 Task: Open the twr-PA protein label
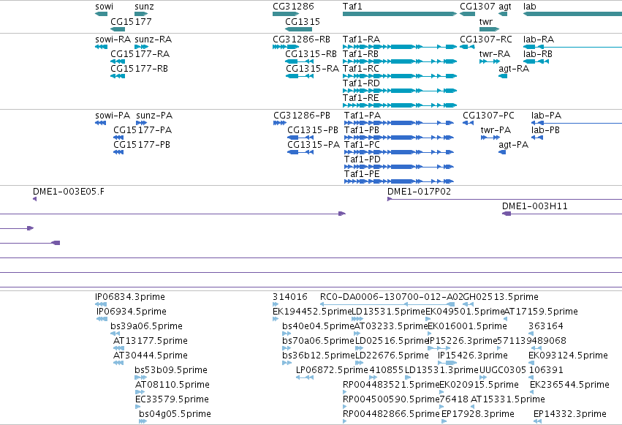coord(496,130)
